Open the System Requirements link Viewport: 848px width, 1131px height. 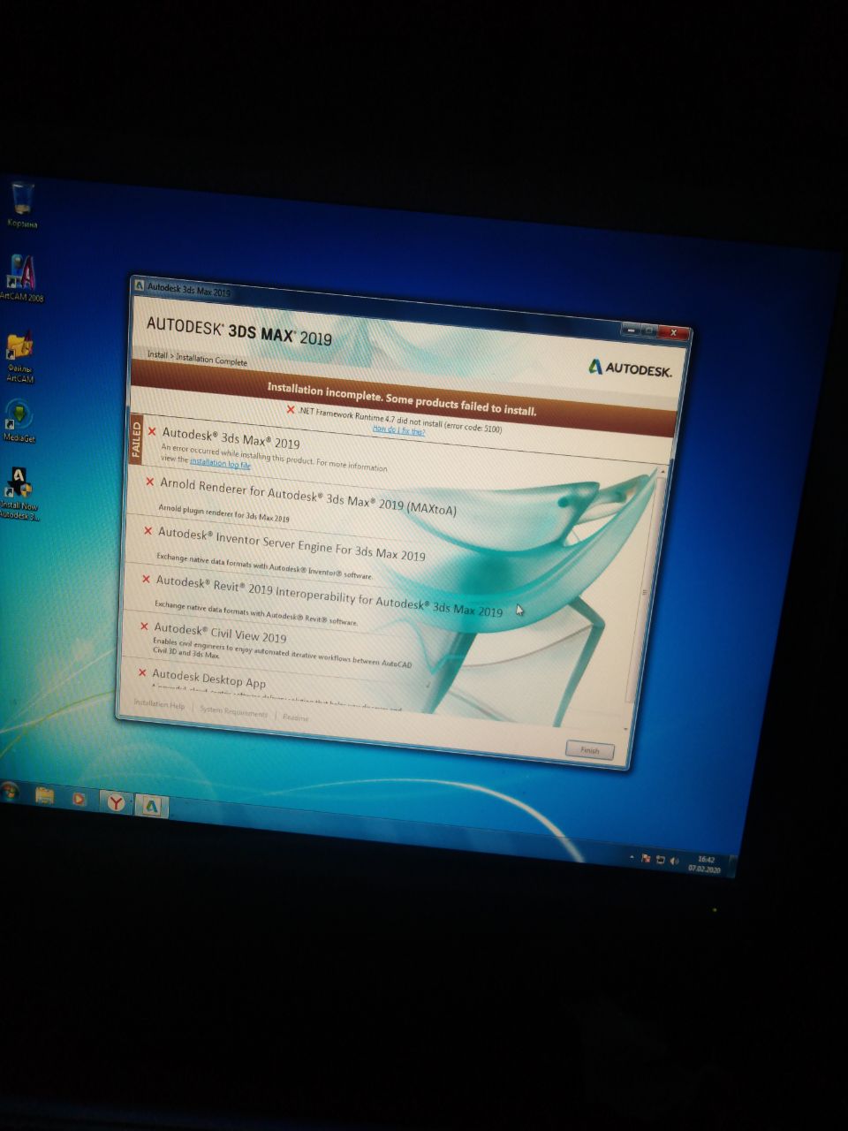pos(233,711)
